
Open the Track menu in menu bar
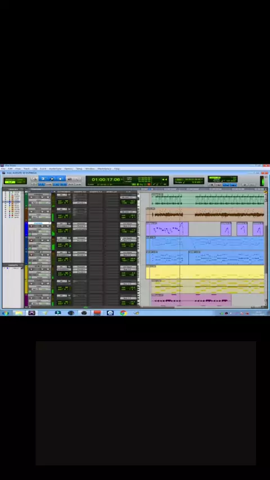(26, 169)
